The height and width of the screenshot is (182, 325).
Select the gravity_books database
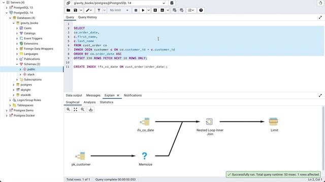coord(29,23)
